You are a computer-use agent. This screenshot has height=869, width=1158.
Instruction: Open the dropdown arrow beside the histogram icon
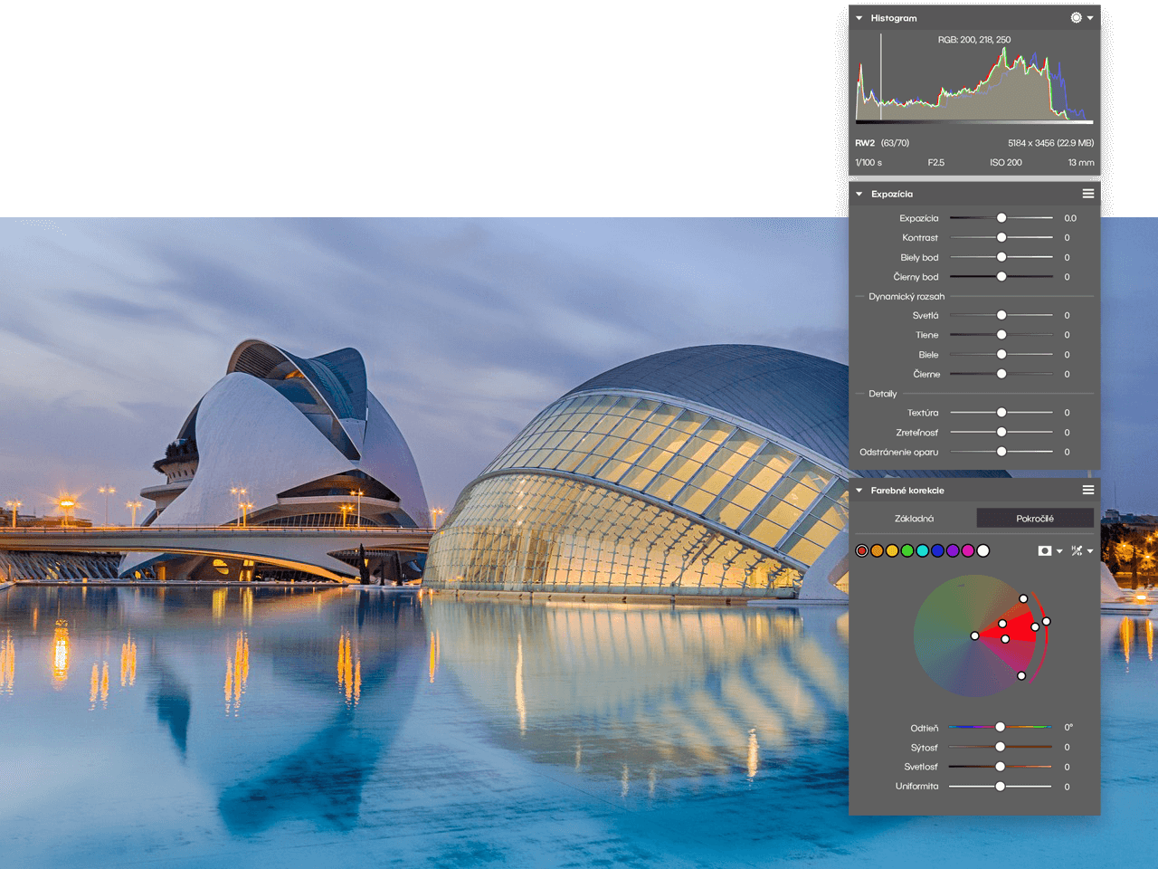coord(1090,18)
